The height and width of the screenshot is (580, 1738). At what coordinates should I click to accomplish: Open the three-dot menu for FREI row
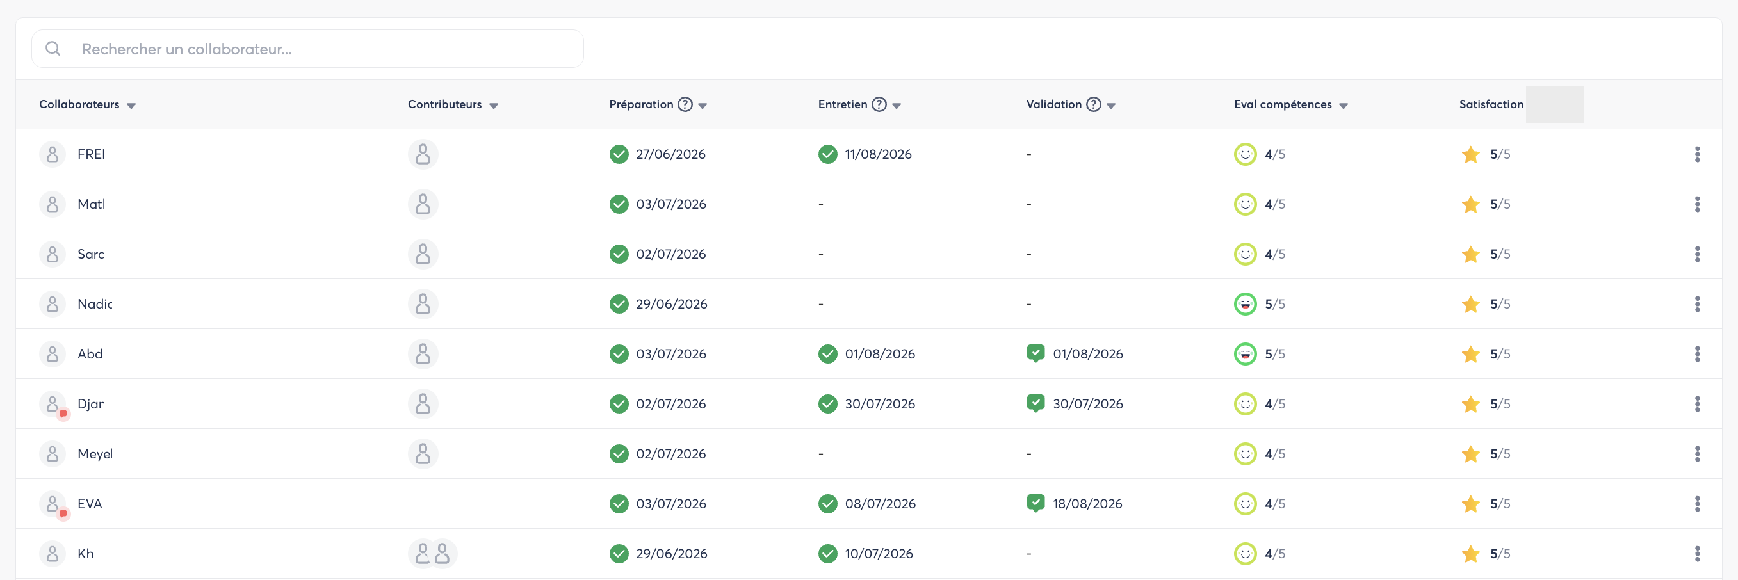1697,154
